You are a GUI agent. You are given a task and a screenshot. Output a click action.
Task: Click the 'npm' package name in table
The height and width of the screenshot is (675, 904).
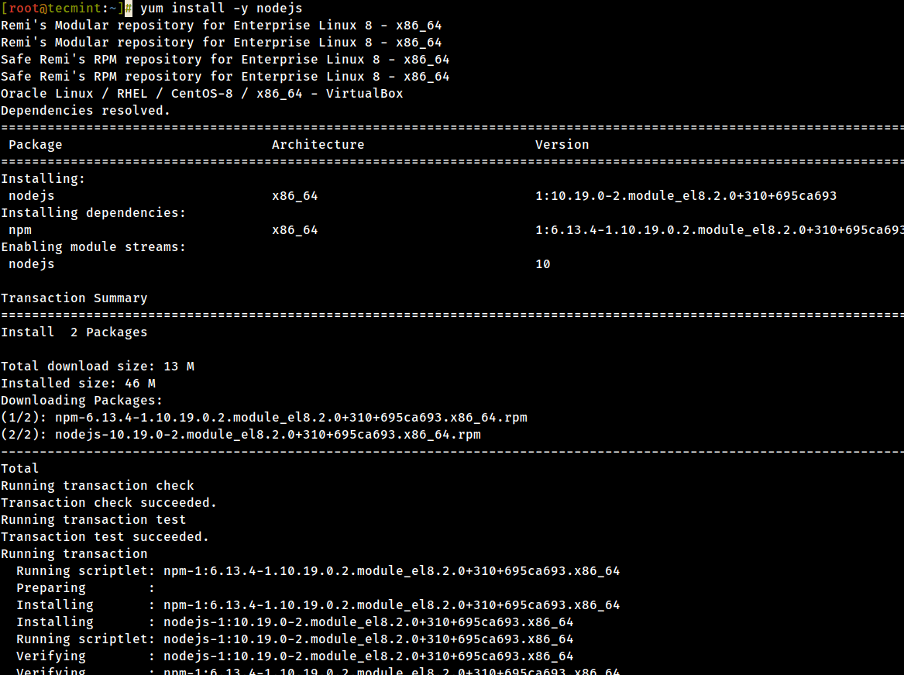[20, 231]
